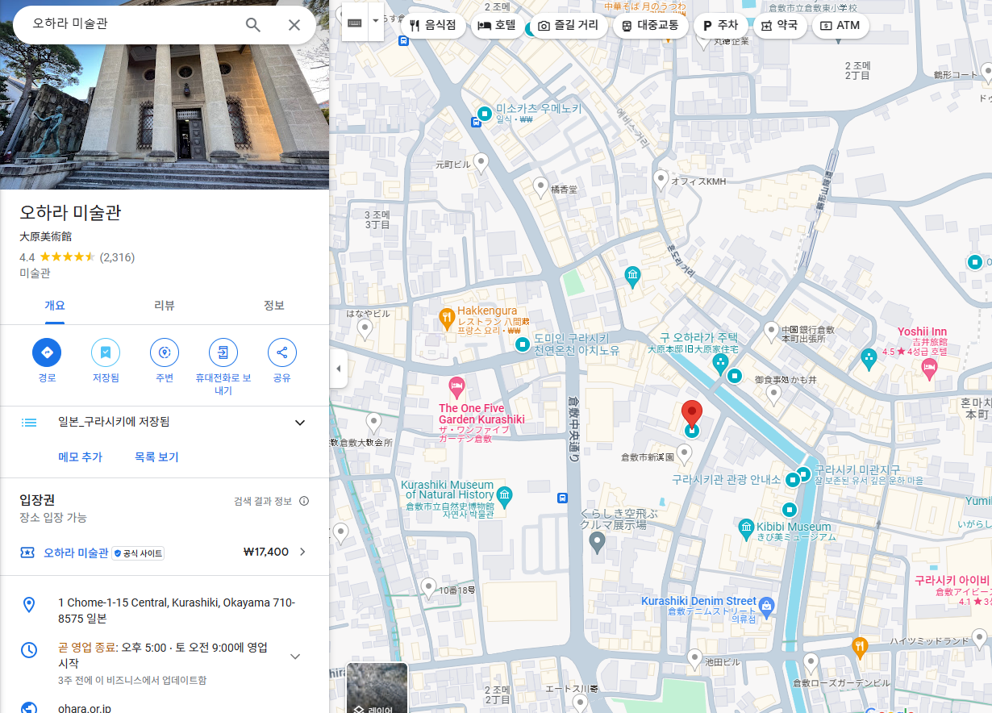
Task: Filter the map by 대중교통
Action: click(x=651, y=25)
